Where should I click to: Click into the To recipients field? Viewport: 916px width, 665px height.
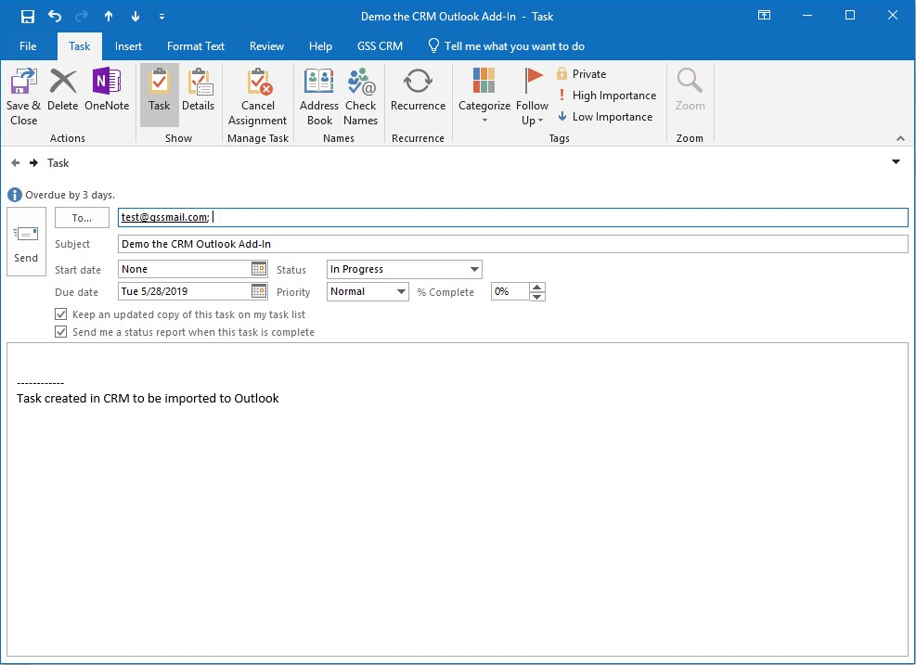point(513,217)
